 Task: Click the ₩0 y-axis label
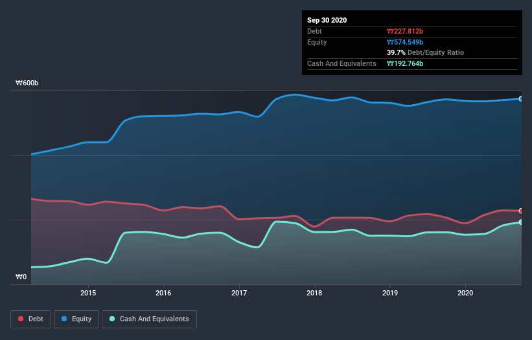click(21, 277)
